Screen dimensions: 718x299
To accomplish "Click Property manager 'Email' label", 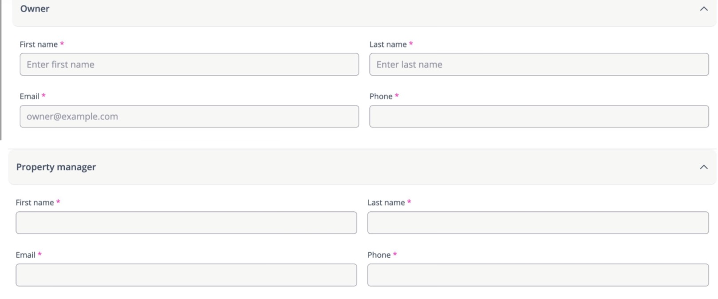I will (25, 255).
